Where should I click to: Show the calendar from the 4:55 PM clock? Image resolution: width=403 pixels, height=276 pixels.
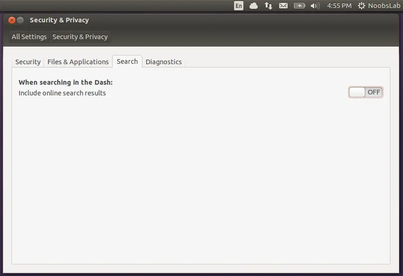pyautogui.click(x=339, y=6)
